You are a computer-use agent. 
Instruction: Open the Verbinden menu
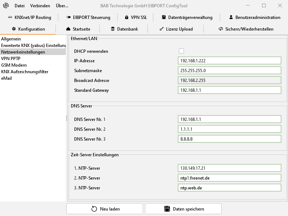(40, 6)
